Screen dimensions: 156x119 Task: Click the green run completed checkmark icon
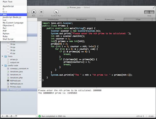[40, 116]
